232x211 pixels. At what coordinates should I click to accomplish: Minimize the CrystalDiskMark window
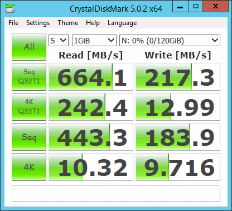click(180, 7)
